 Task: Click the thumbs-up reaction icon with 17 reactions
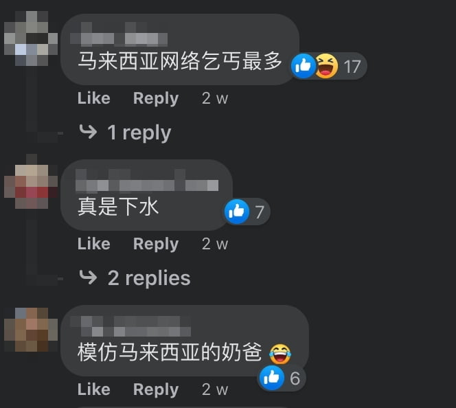point(304,66)
